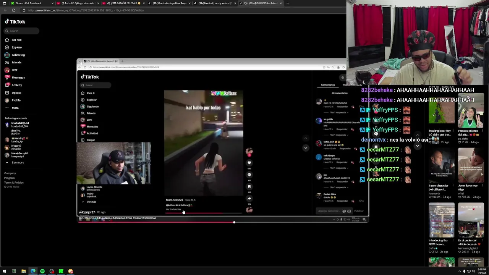Image resolution: width=489 pixels, height=275 pixels.
Task: Seek using the video progress bar handle
Action: coord(234,222)
